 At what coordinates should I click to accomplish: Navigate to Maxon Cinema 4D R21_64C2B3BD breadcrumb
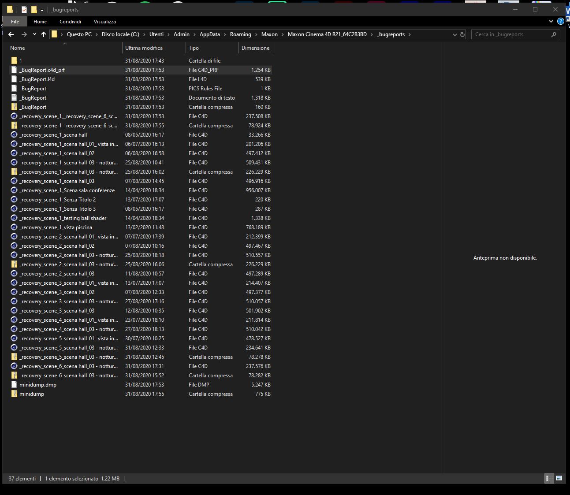tap(327, 34)
